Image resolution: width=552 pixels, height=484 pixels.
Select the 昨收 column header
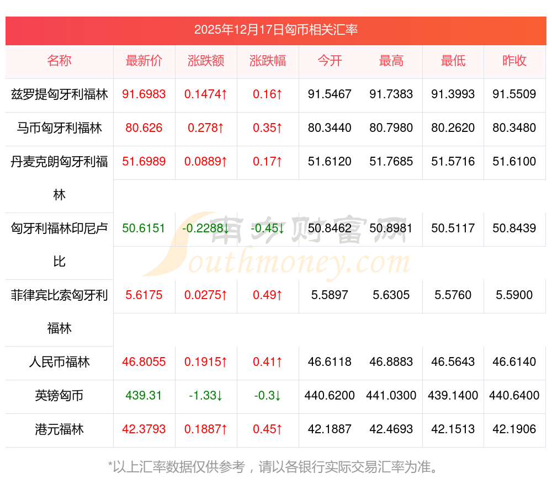[x=514, y=61]
